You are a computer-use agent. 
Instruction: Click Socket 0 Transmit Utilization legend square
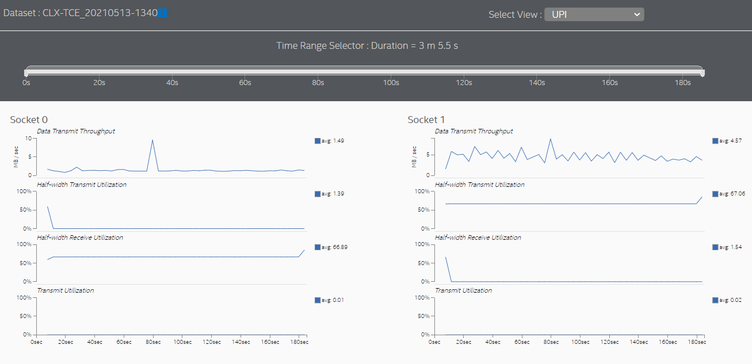click(318, 300)
